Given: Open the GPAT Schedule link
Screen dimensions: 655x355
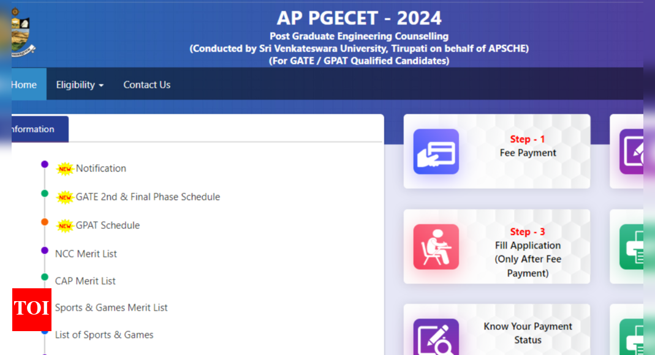Looking at the screenshot, I should click(x=108, y=225).
